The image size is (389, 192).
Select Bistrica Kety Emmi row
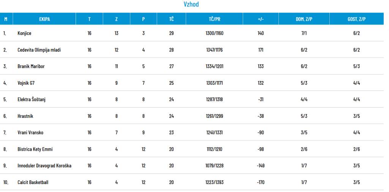pos(192,149)
